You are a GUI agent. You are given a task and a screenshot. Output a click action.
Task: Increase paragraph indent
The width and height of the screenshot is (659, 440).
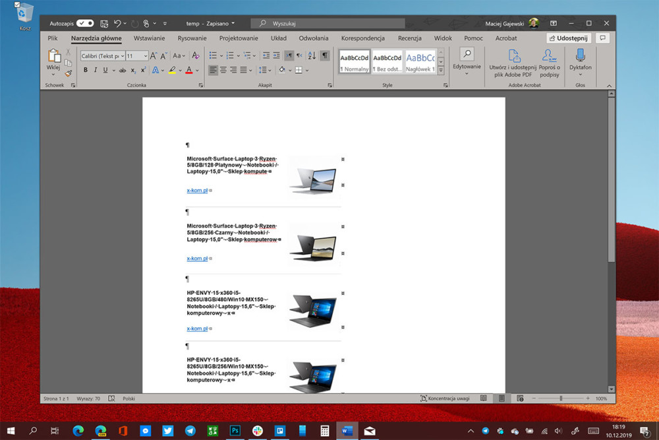tap(276, 55)
